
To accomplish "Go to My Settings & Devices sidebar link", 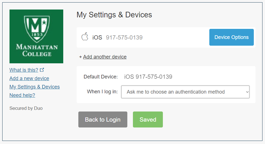I will coord(34,87).
